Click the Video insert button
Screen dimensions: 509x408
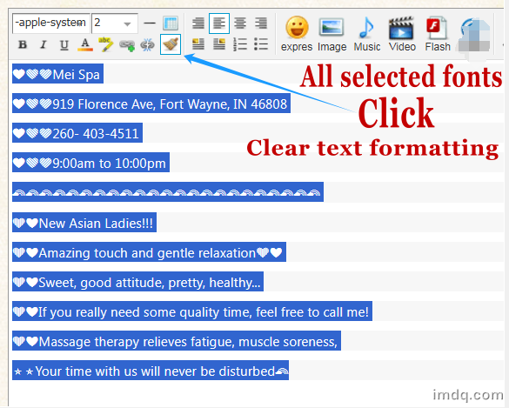[x=402, y=34]
